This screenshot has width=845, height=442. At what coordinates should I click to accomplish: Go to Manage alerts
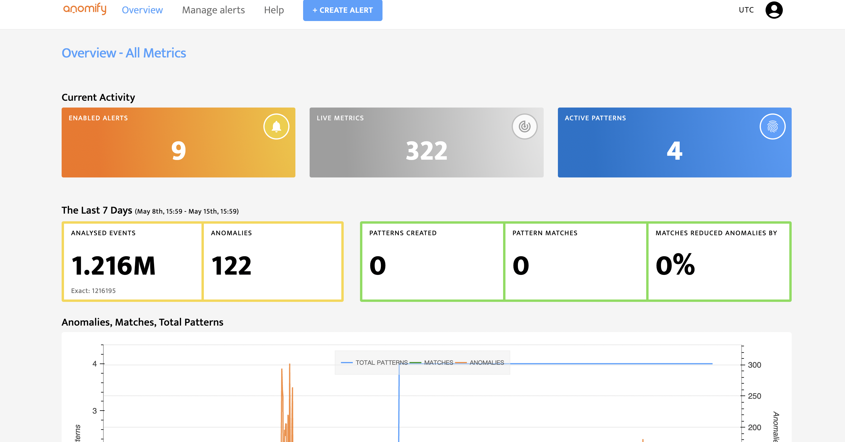point(213,10)
